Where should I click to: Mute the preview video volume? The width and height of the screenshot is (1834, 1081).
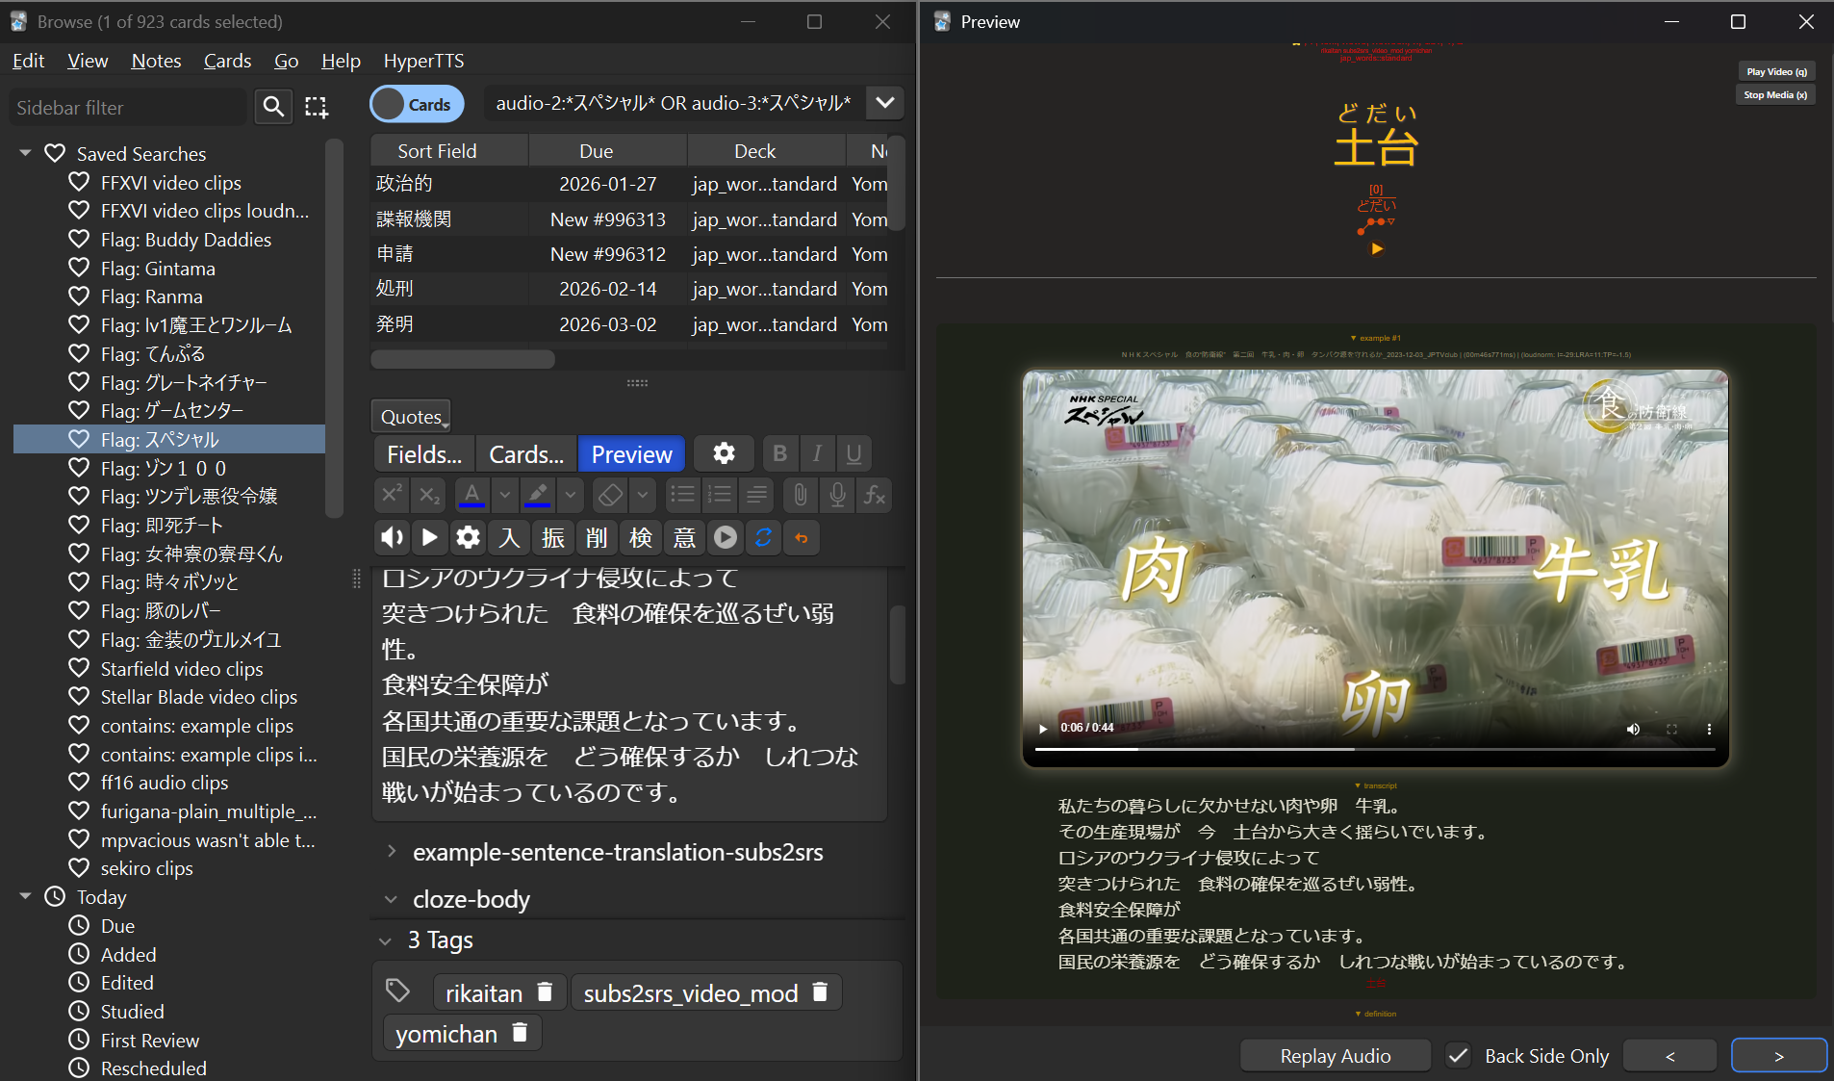(1633, 729)
